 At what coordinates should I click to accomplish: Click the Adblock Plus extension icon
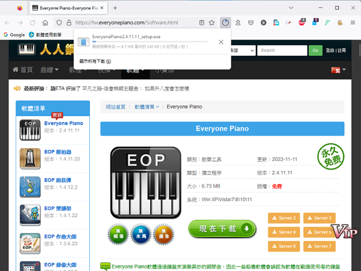[301, 22]
